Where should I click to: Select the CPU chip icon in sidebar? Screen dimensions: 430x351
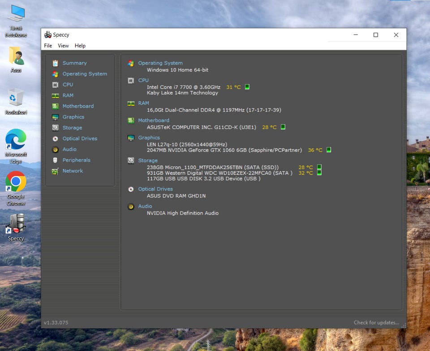pos(55,85)
